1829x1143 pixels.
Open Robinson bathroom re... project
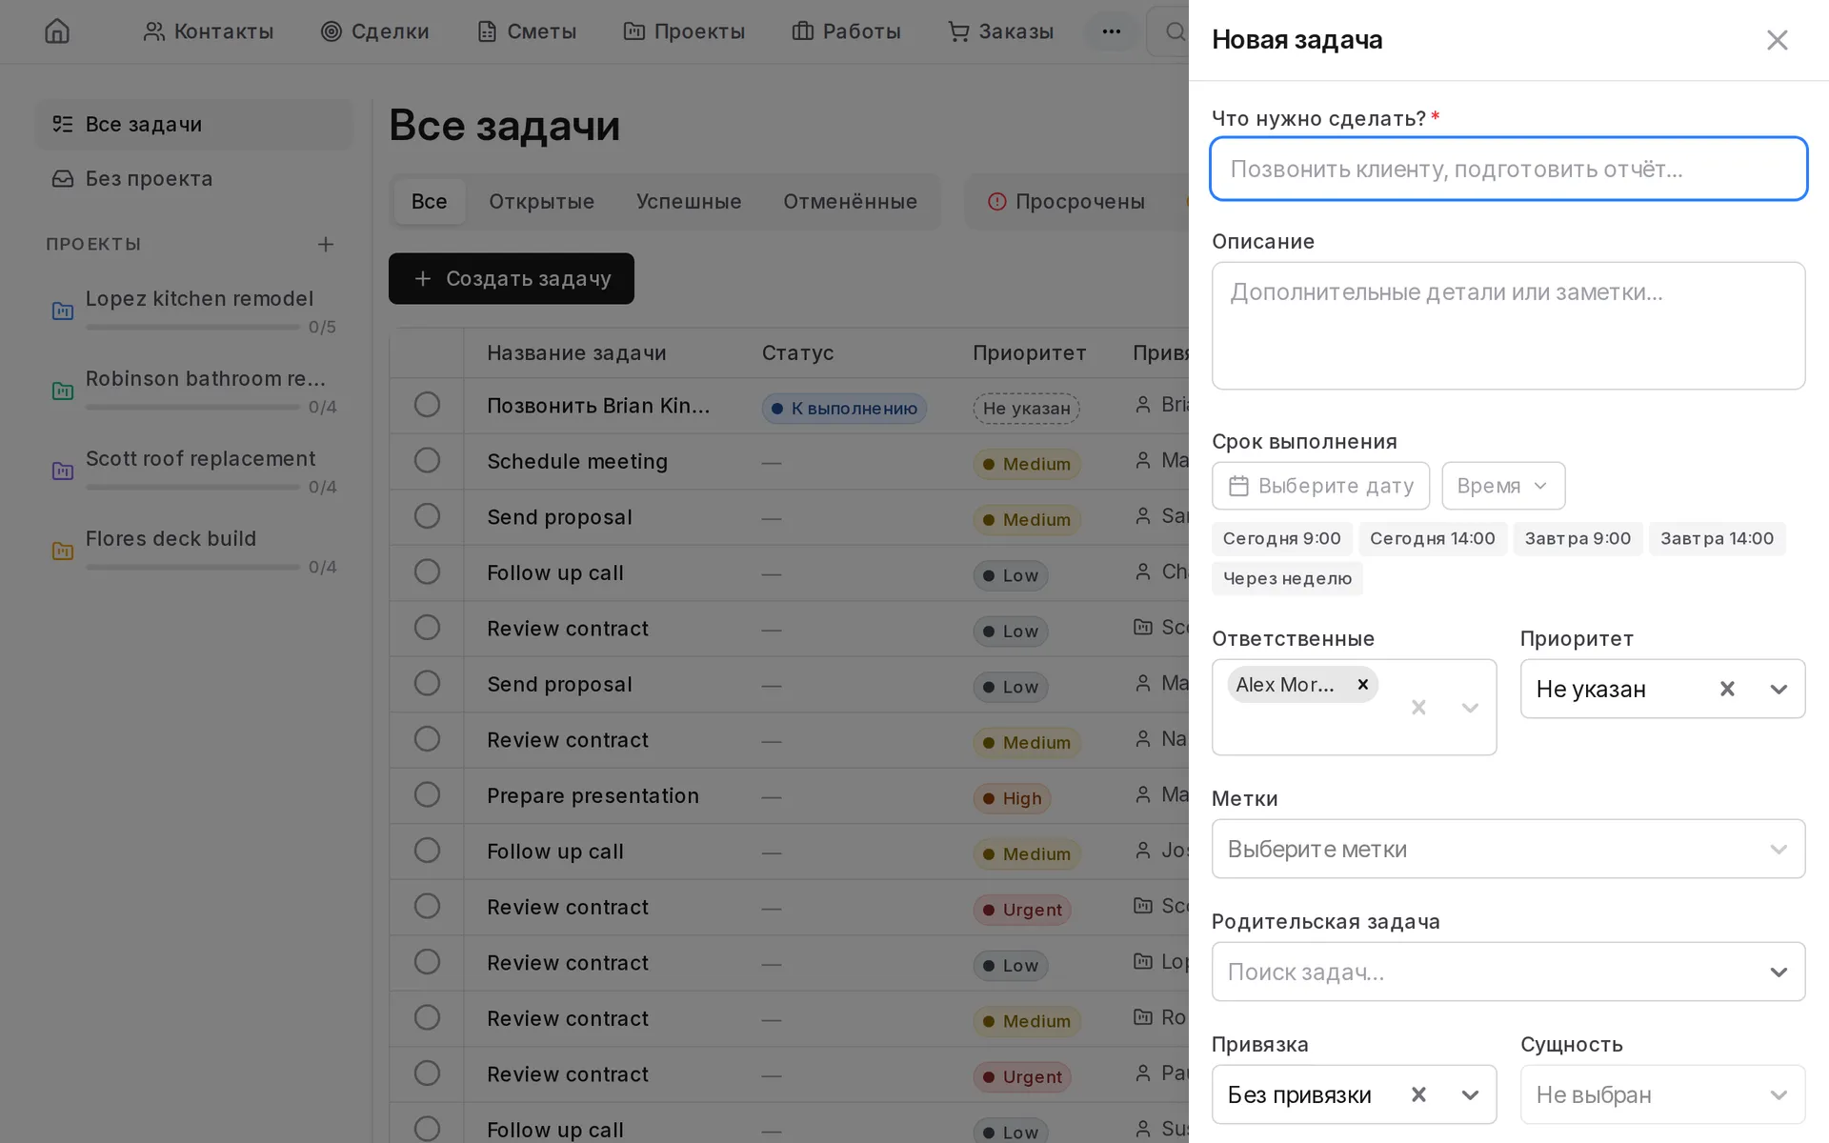[193, 391]
